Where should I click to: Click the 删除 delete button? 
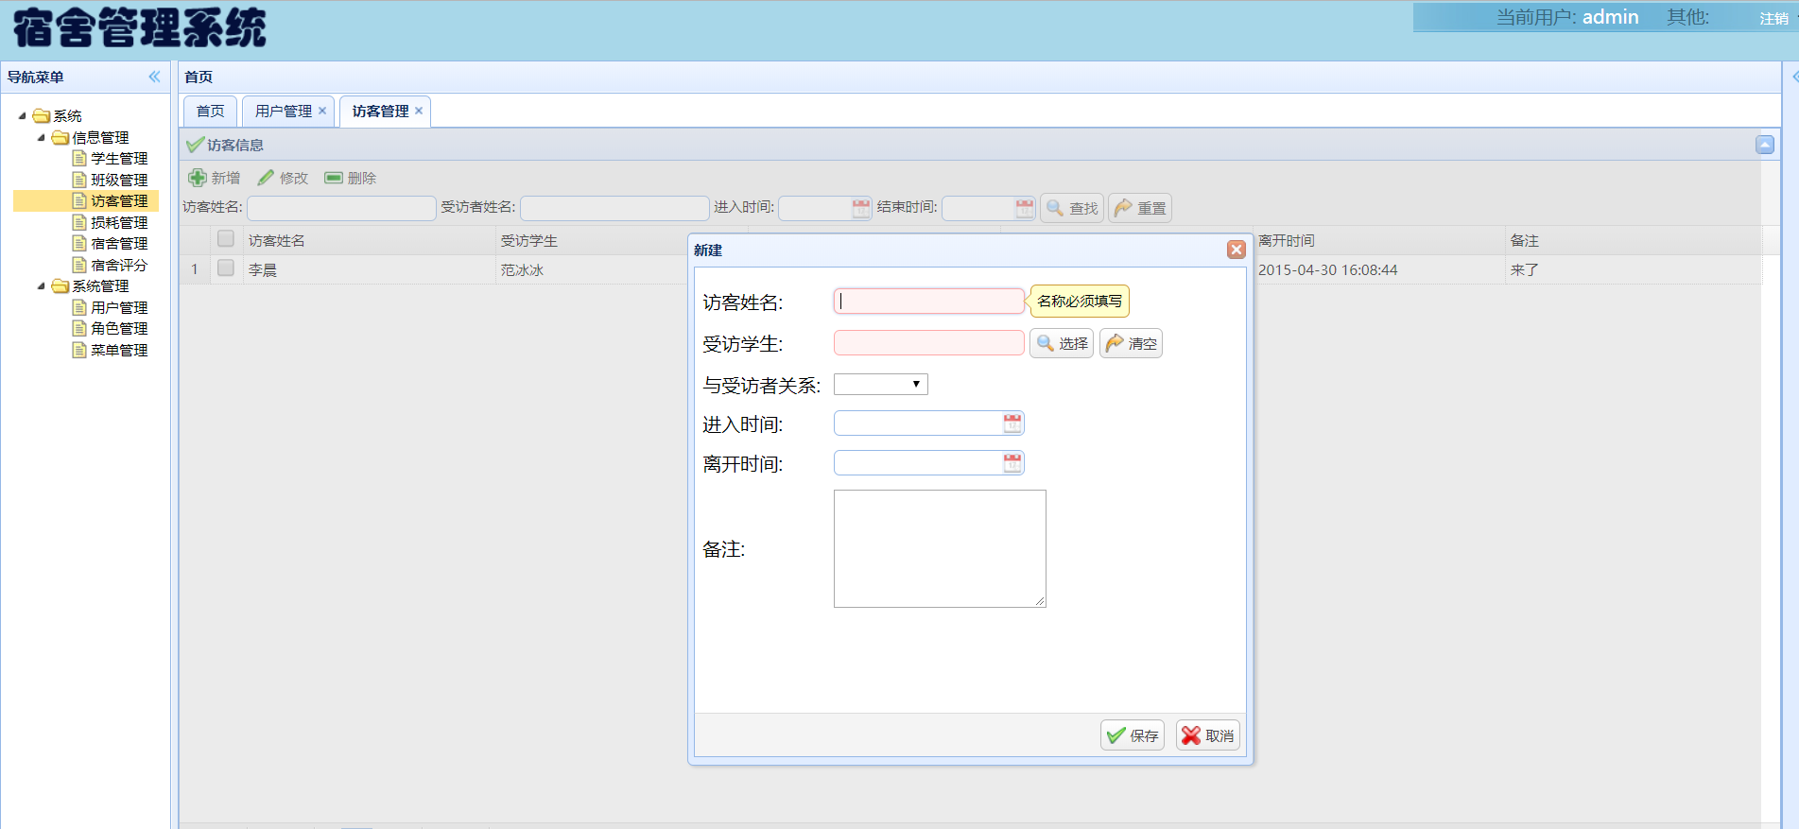[x=351, y=178]
